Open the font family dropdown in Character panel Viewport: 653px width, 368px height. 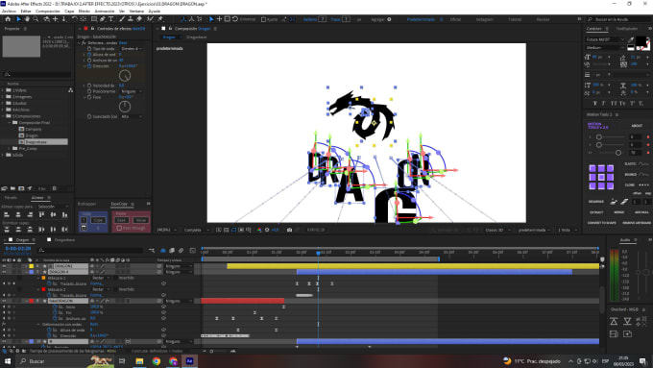pos(605,39)
